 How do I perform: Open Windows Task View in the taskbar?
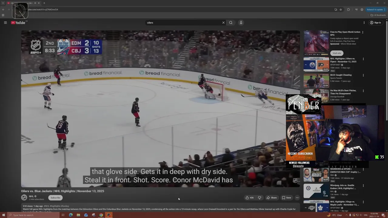click(x=63, y=215)
